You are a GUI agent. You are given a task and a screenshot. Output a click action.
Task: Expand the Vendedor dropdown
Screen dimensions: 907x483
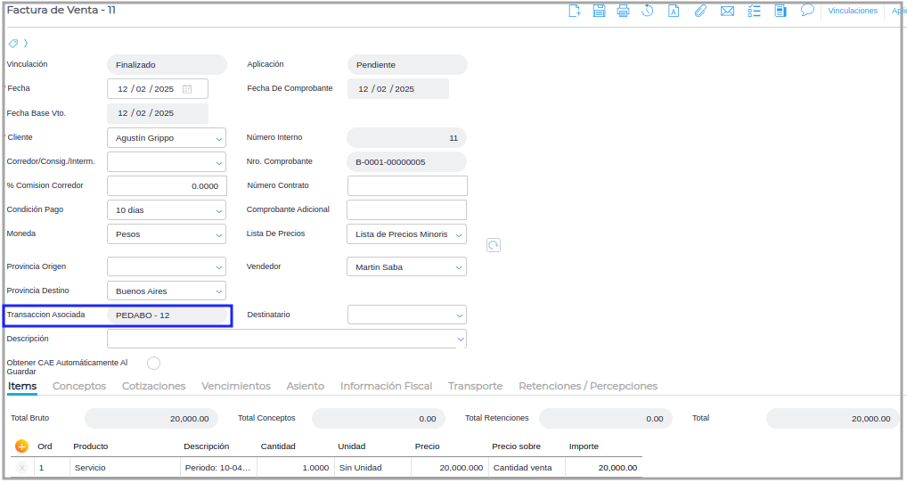[459, 267]
